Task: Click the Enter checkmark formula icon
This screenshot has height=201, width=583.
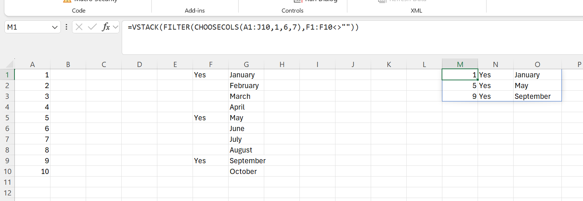Action: (x=92, y=27)
